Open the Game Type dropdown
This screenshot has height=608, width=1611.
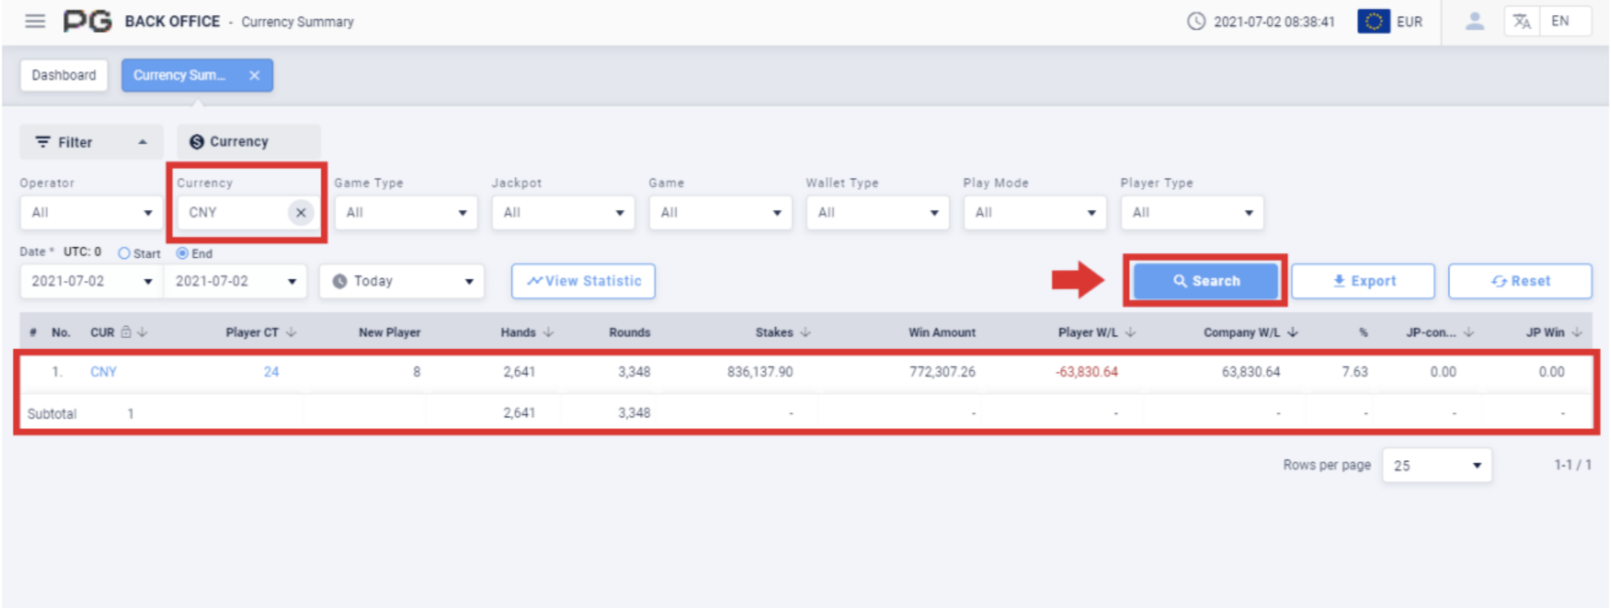[405, 213]
